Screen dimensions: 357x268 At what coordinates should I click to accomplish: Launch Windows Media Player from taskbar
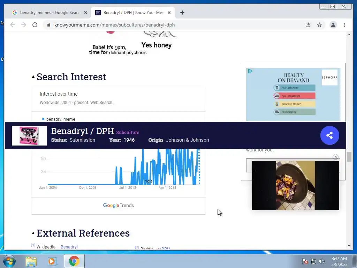click(52, 261)
